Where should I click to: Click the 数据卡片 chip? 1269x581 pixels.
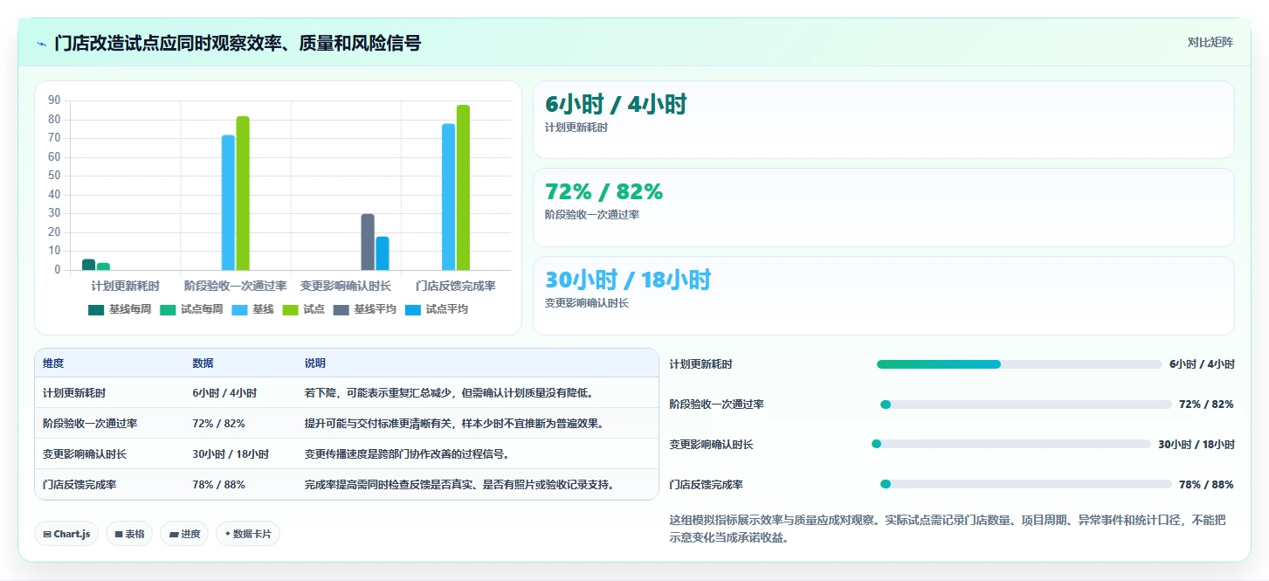(248, 534)
